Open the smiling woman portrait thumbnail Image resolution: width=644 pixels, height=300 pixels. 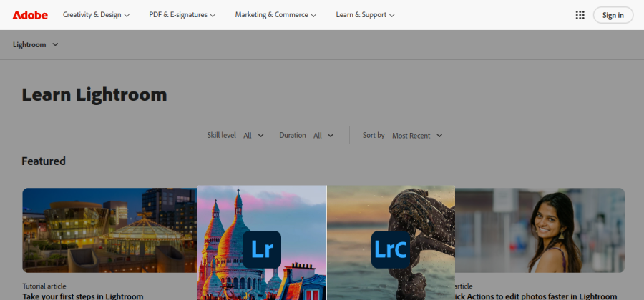(540, 230)
